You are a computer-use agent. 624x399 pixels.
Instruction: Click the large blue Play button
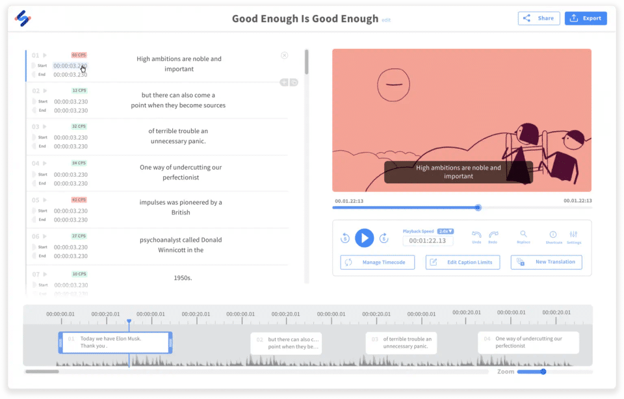[364, 238]
